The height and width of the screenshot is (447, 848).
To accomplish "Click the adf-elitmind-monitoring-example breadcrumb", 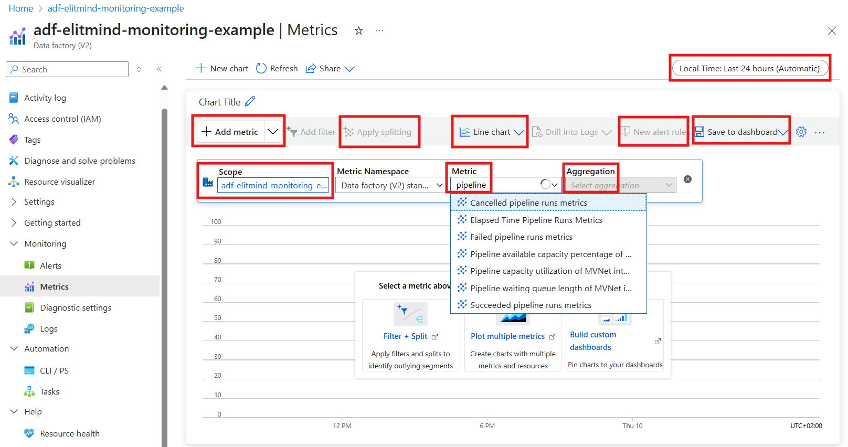I will pyautogui.click(x=115, y=8).
